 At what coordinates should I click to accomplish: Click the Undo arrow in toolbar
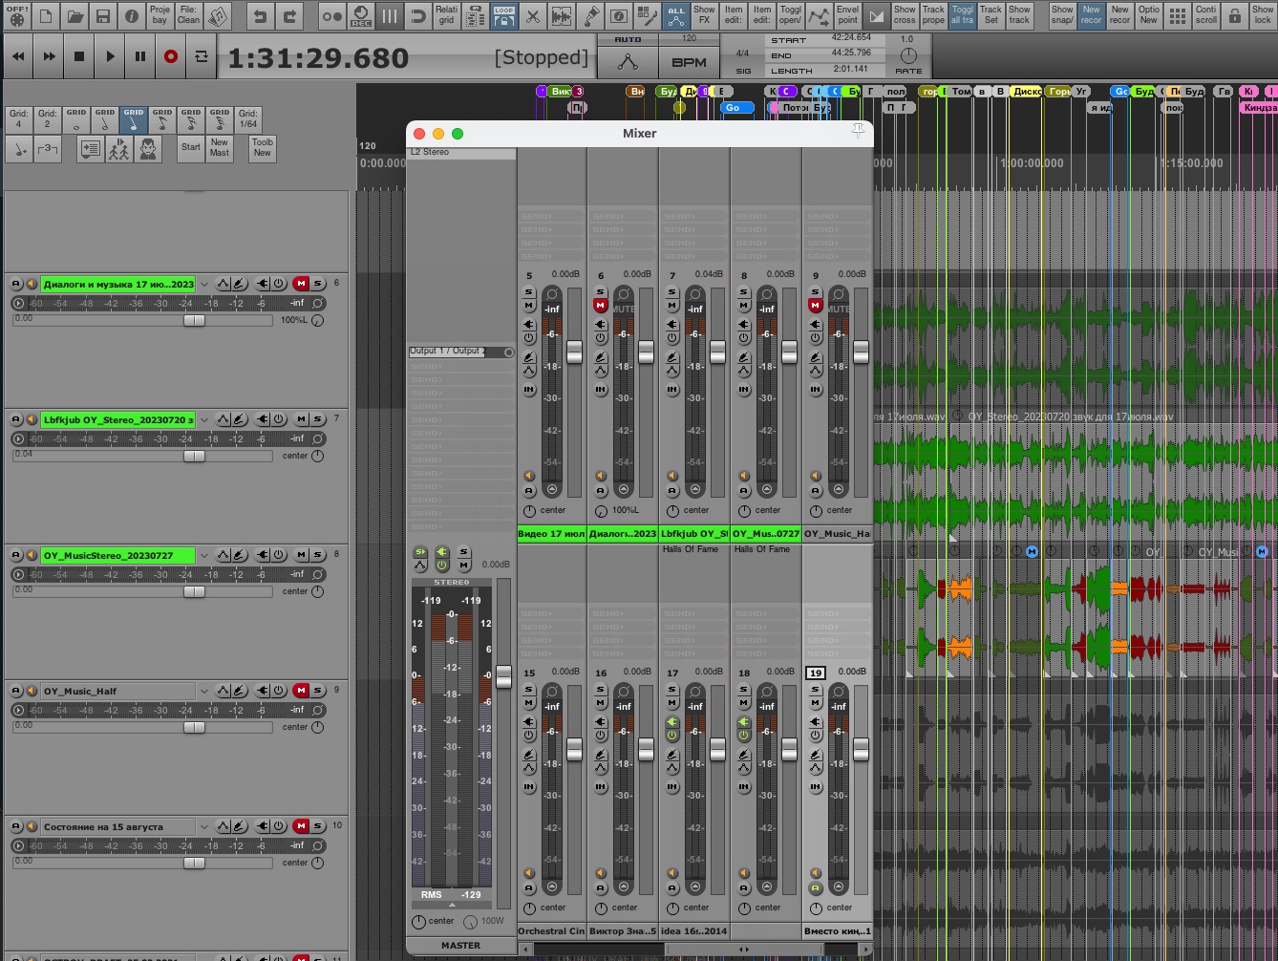tap(259, 15)
